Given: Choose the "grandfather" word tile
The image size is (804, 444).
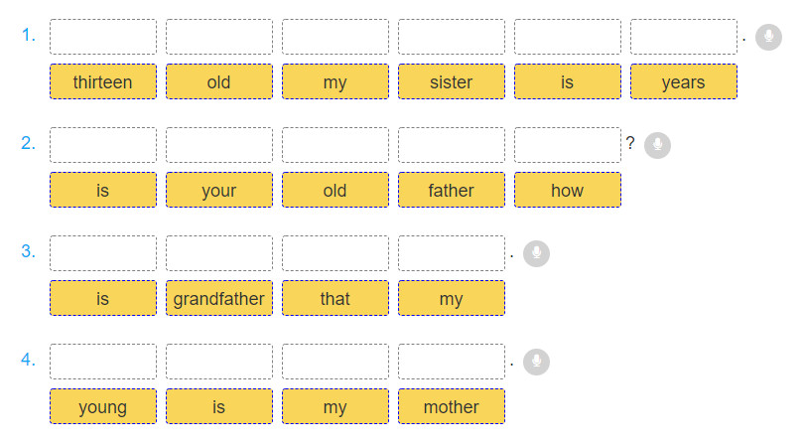Looking at the screenshot, I should [x=219, y=298].
